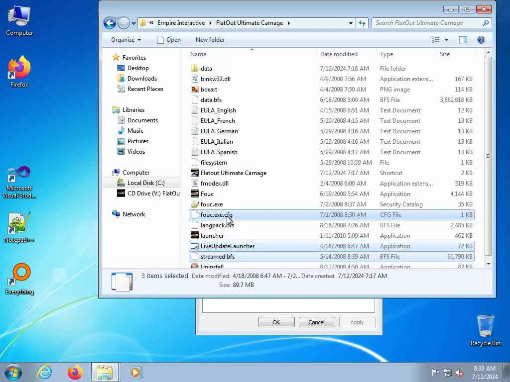Open Firefox from the taskbar
The height and width of the screenshot is (382, 510).
coord(75,372)
